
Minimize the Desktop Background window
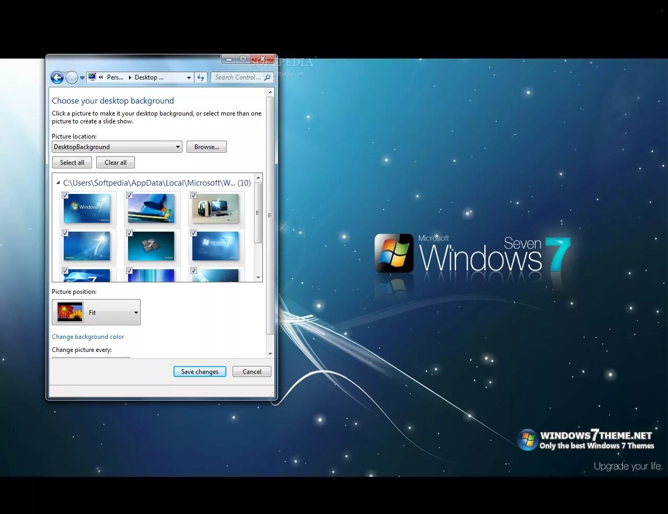coord(228,59)
